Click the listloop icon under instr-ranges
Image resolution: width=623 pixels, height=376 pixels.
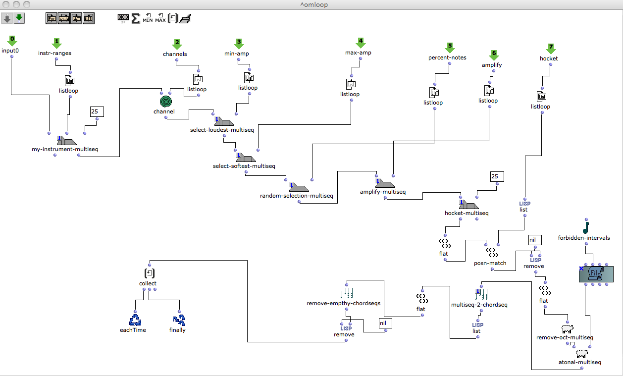69,81
